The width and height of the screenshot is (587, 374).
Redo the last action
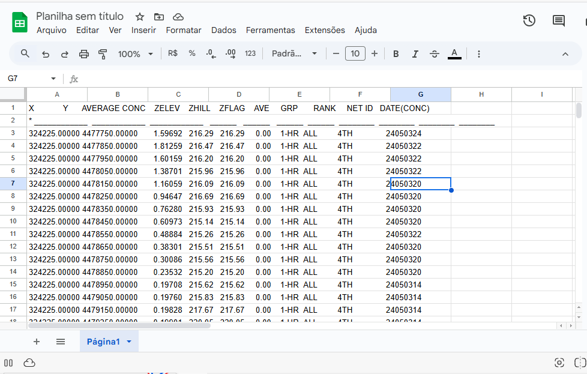point(65,54)
